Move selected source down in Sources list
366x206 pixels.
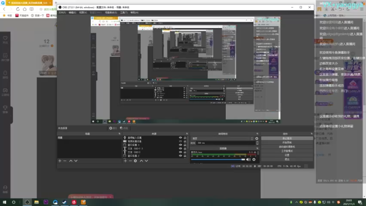(x=146, y=161)
